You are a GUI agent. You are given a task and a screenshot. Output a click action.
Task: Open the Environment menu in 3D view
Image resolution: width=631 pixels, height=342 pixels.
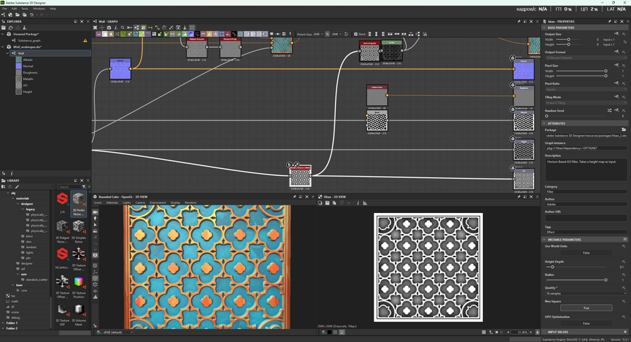158,203
